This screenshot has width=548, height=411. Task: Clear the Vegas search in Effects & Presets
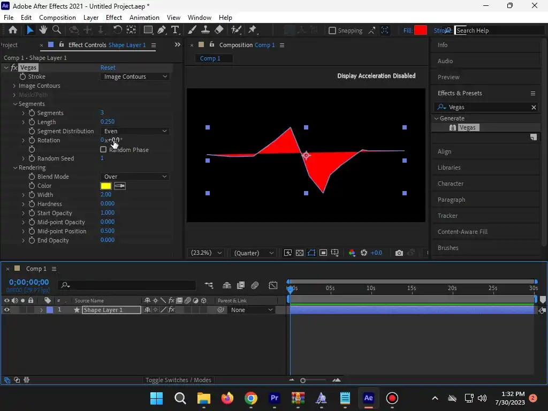click(x=534, y=107)
